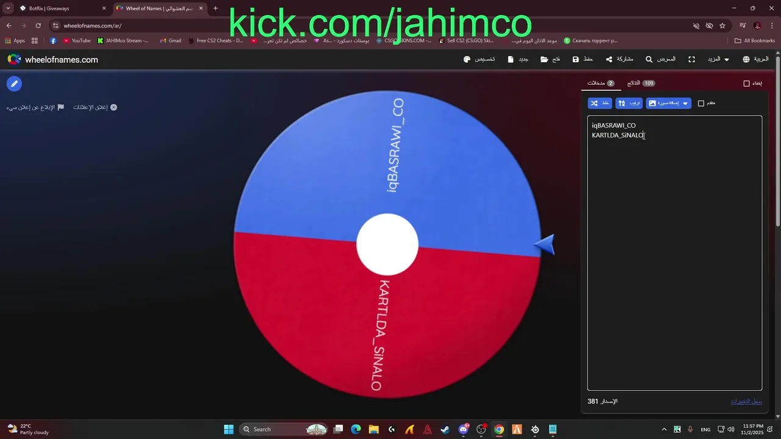
Task: Open a new browser tab
Action: tap(215, 9)
